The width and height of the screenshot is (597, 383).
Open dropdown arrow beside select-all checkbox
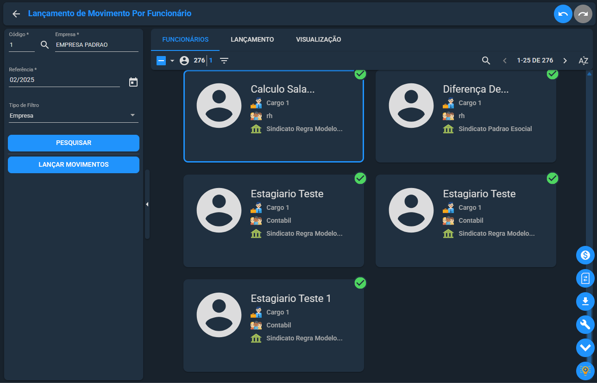[x=172, y=61]
